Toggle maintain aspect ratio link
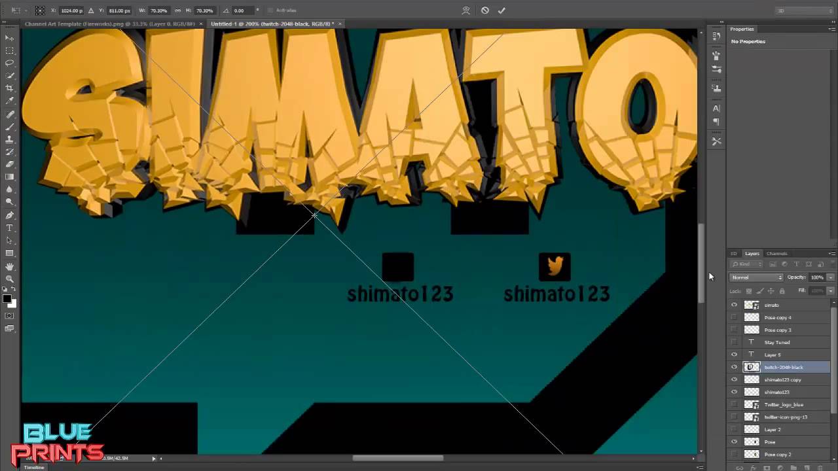Image resolution: width=838 pixels, height=471 pixels. (x=177, y=10)
